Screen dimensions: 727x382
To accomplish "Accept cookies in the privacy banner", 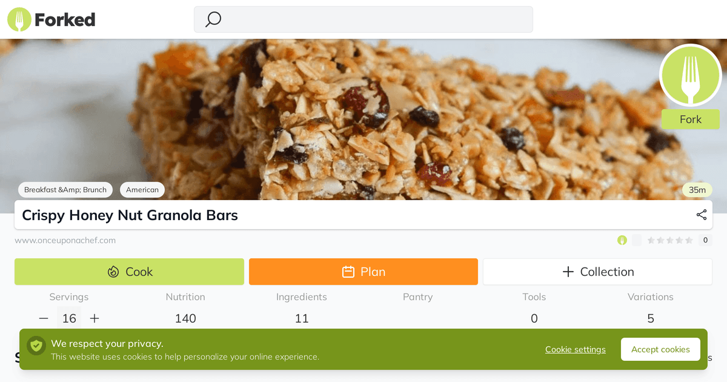I will click(x=660, y=349).
